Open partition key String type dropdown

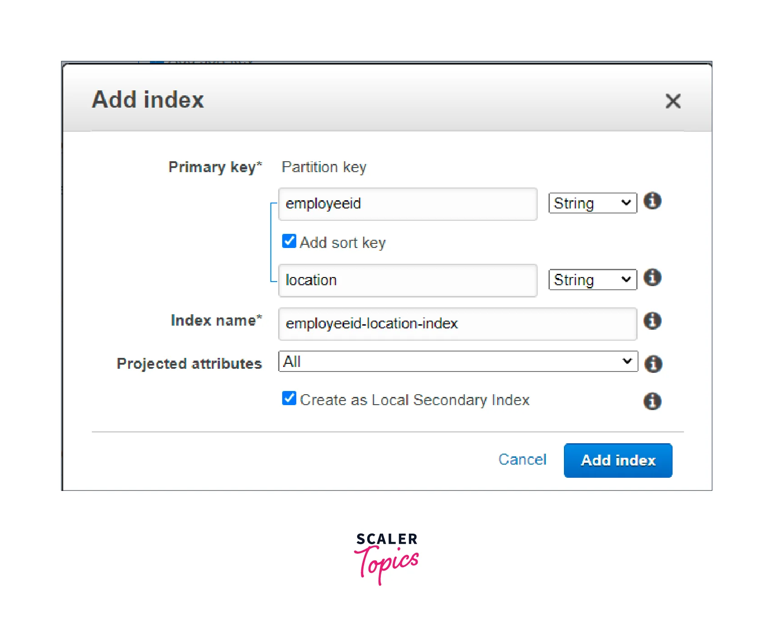(592, 203)
